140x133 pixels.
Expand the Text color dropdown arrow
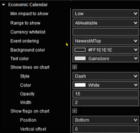(135, 58)
